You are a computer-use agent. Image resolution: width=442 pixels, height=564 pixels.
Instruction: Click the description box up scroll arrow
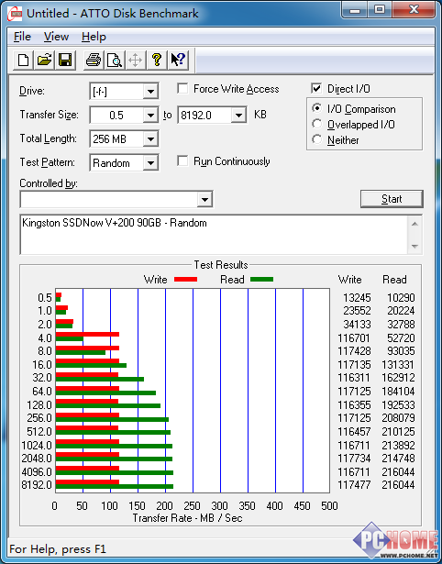click(x=414, y=224)
